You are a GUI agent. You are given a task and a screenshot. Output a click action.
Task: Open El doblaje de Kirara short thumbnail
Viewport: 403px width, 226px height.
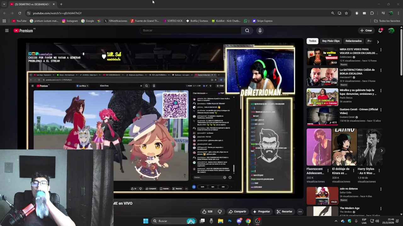pyautogui.click(x=344, y=147)
